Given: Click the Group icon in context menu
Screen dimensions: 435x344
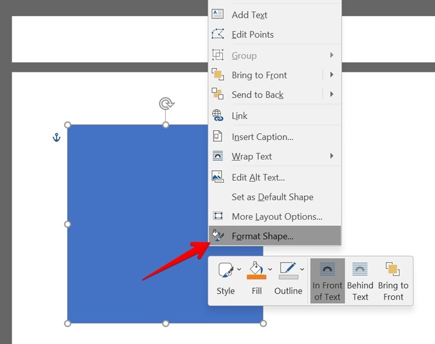Looking at the screenshot, I should click(217, 55).
